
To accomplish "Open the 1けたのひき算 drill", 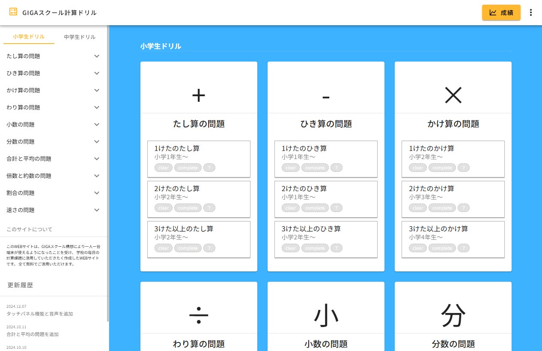I will tap(326, 159).
